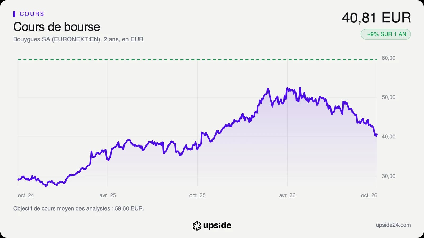
Task: Click the Bouygues SA subtitle text
Action: pos(78,39)
